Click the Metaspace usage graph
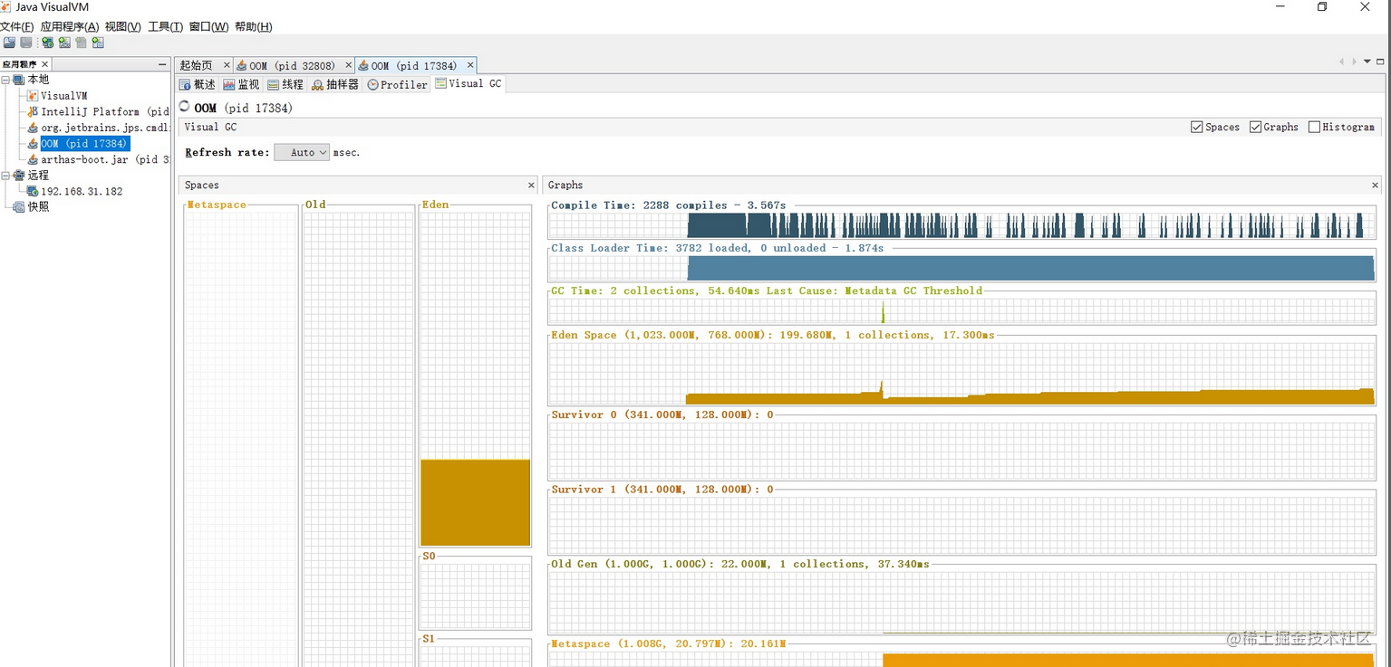This screenshot has width=1391, height=667. pyautogui.click(x=961, y=658)
